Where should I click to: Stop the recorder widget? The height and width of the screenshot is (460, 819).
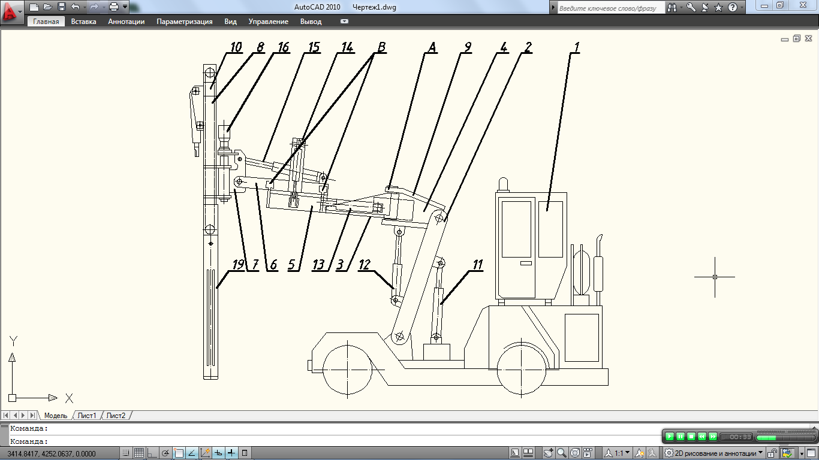point(691,437)
